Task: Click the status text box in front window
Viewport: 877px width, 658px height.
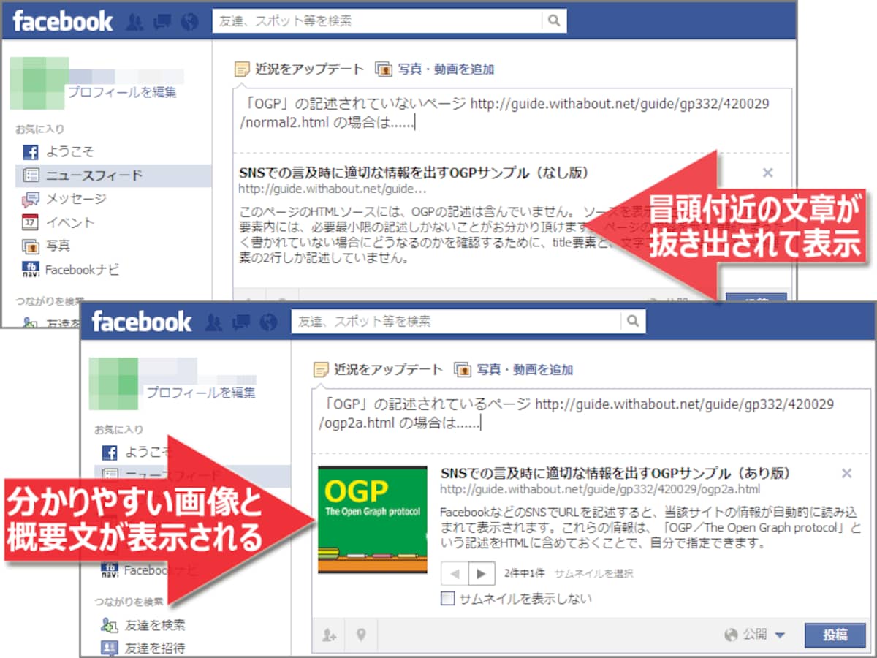Action: (591, 421)
